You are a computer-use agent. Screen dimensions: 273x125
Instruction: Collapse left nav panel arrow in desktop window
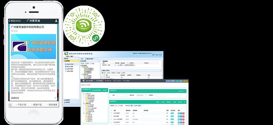pos(78,59)
